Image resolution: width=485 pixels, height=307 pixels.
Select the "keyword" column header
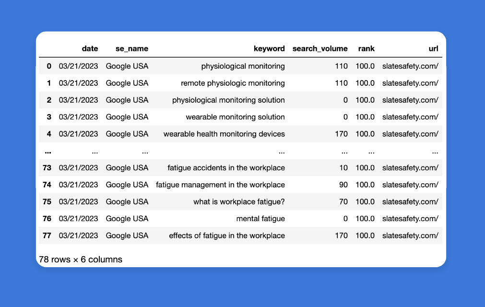tap(269, 48)
